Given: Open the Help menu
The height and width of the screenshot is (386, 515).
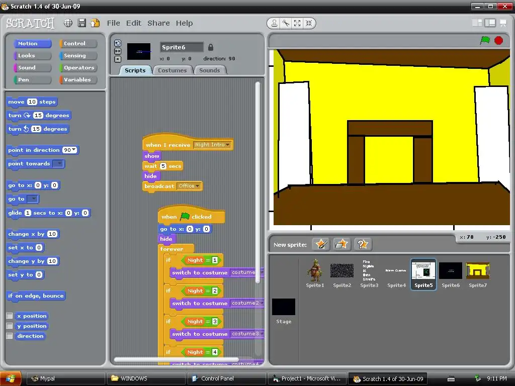Looking at the screenshot, I should tap(184, 23).
